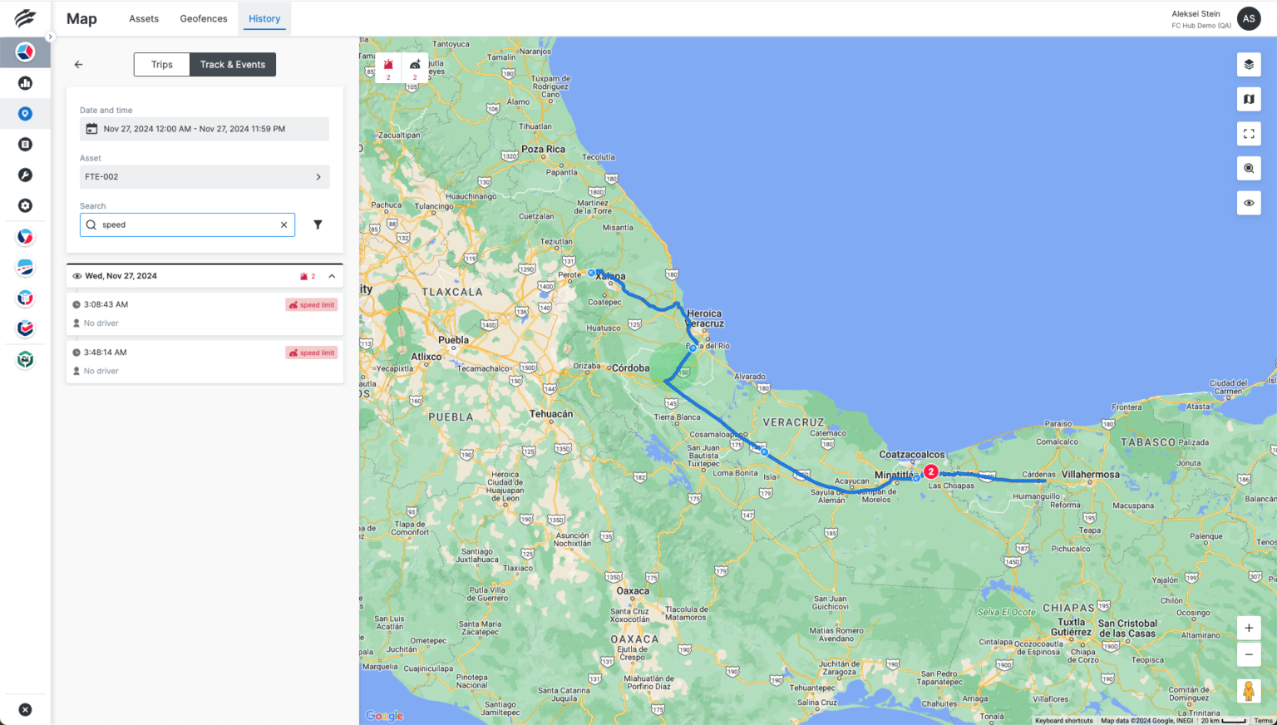Click the map layers icon on the right
1277x725 pixels.
(x=1249, y=64)
